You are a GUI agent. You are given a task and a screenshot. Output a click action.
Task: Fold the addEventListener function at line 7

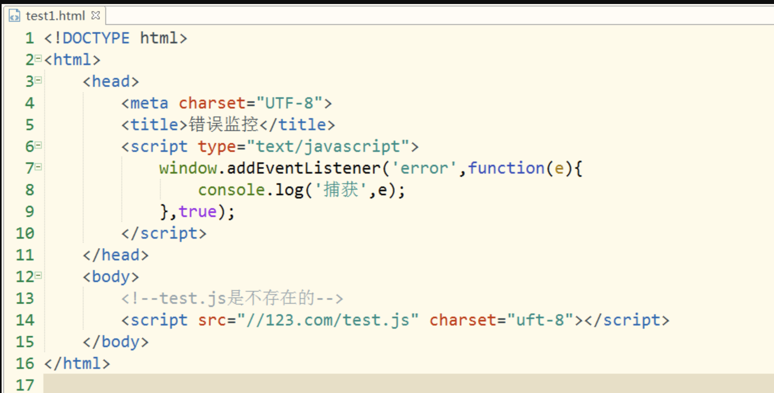coord(38,167)
